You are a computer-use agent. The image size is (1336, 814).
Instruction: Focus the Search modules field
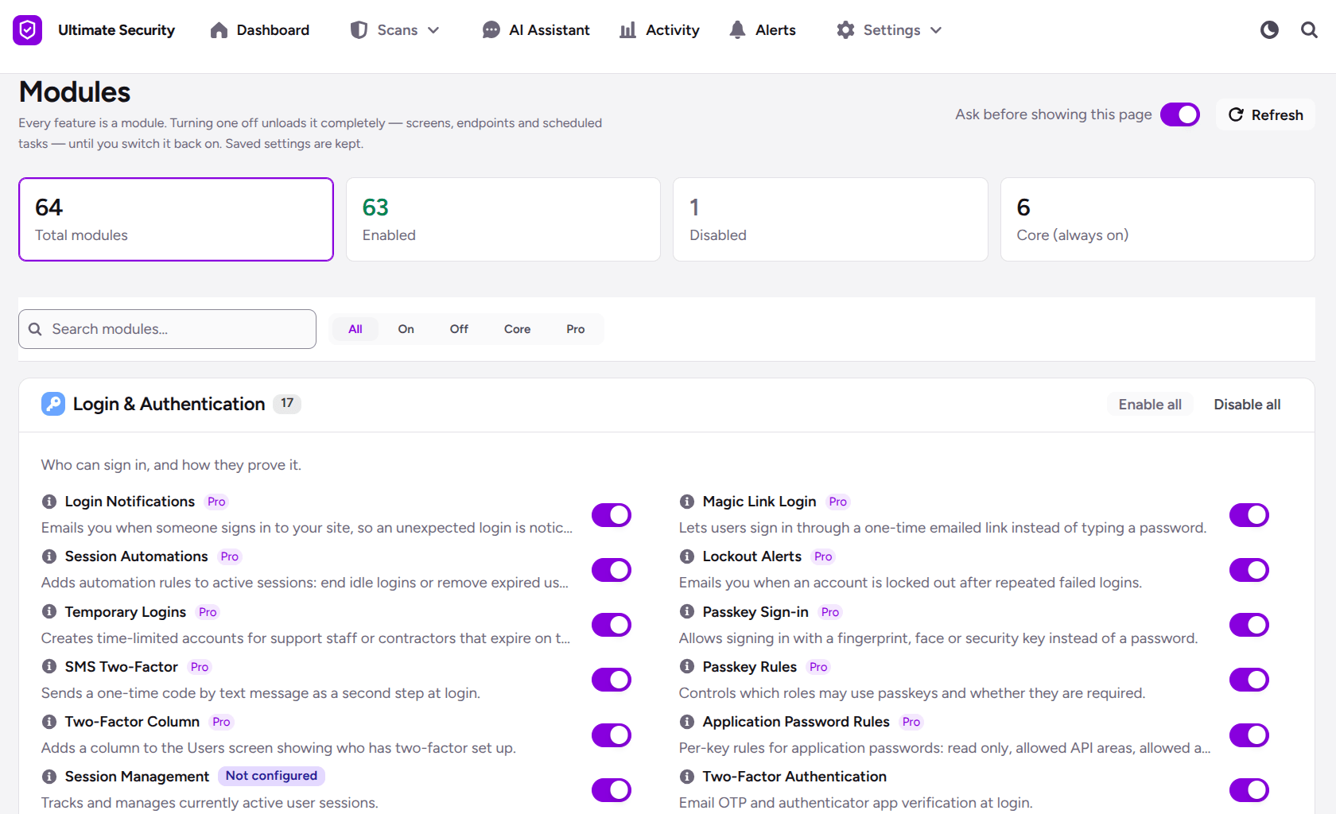pyautogui.click(x=167, y=329)
